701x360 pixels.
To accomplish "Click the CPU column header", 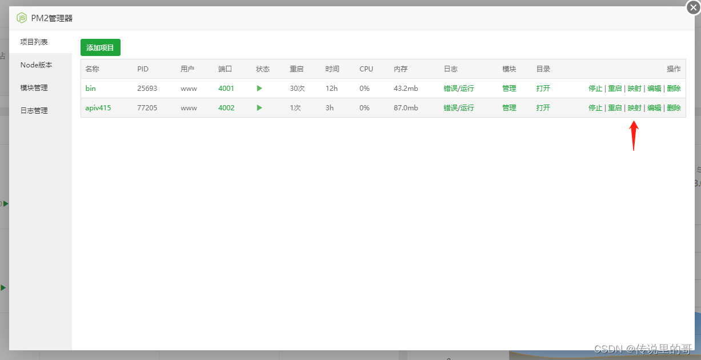I will coord(366,69).
